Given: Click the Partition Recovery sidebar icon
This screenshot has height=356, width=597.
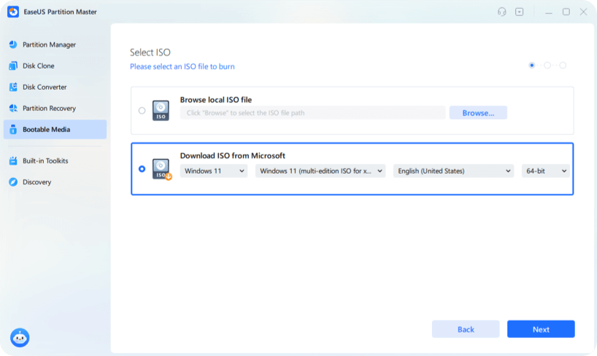Looking at the screenshot, I should click(x=13, y=109).
